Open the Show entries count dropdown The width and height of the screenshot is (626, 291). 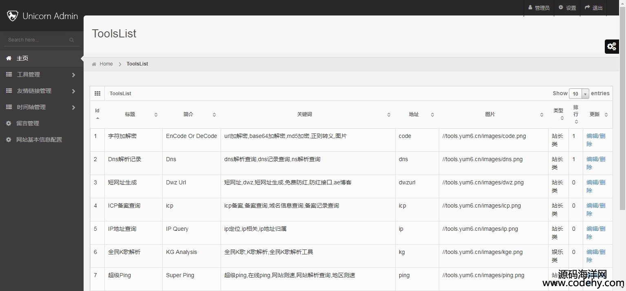pos(579,94)
